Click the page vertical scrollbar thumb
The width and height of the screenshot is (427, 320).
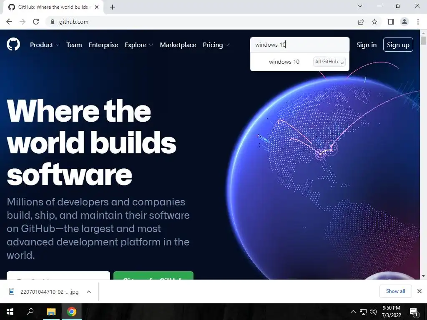[x=423, y=40]
